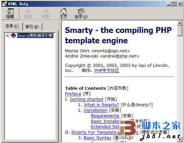
Task: Click the vertical scrollbar thumb
Action: point(180,31)
